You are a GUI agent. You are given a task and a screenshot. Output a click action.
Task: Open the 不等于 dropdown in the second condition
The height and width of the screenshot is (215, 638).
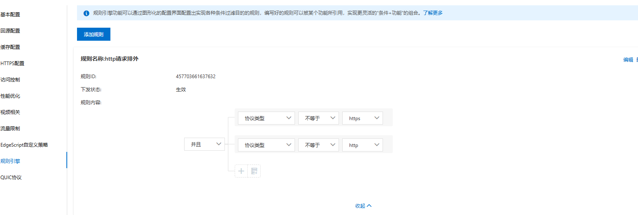click(x=318, y=145)
